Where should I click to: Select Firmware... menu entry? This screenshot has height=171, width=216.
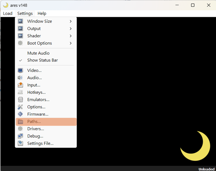[46, 114]
